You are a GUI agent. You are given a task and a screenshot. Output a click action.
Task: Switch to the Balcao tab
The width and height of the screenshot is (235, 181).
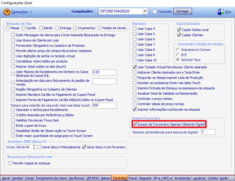[106, 178]
